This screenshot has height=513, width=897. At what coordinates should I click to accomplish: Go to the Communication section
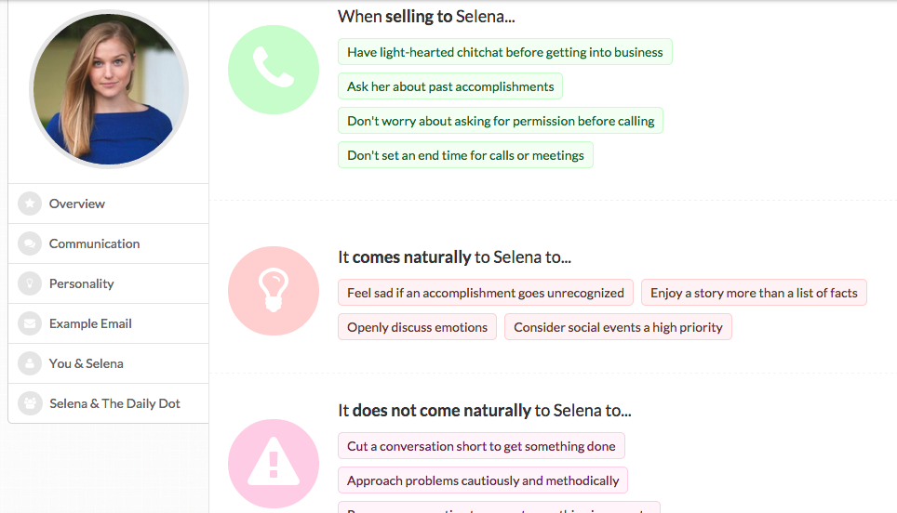(x=94, y=243)
